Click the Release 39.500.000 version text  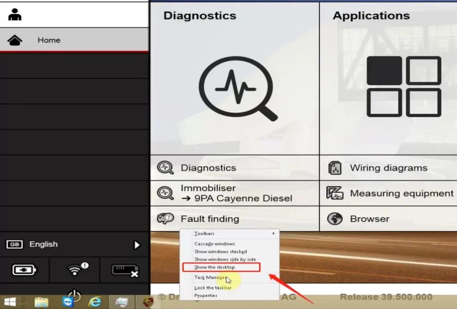pyautogui.click(x=386, y=297)
